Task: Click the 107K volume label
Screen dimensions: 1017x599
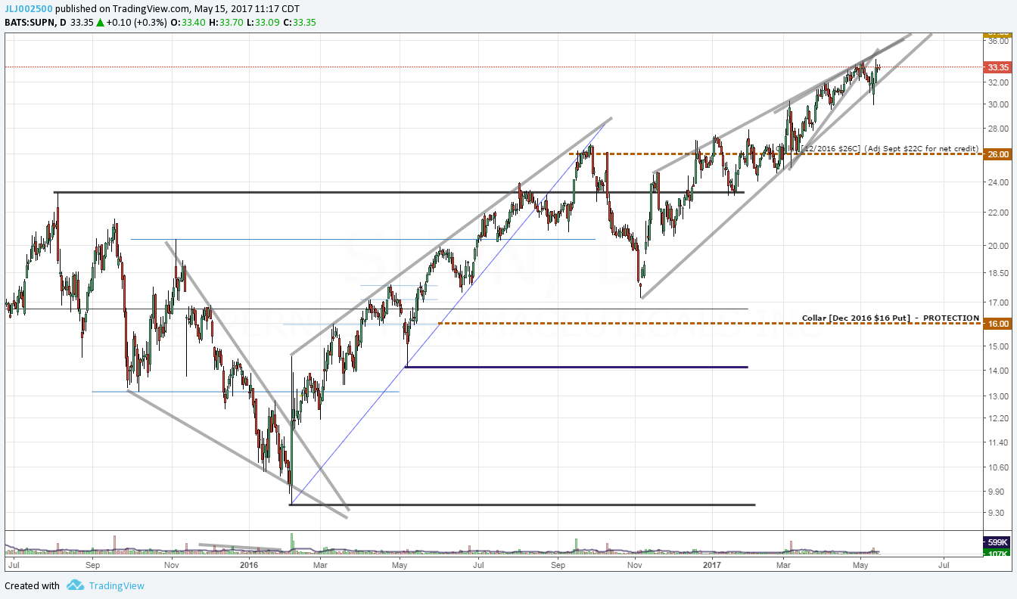Action: 998,553
